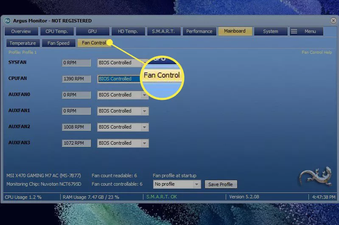Open the HD Temp. tab
This screenshot has width=339, height=225.
click(x=128, y=31)
